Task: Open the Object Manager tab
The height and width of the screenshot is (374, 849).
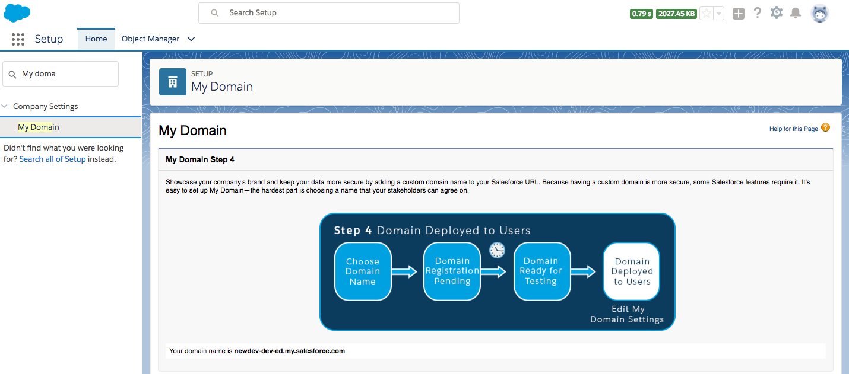Action: (x=150, y=39)
